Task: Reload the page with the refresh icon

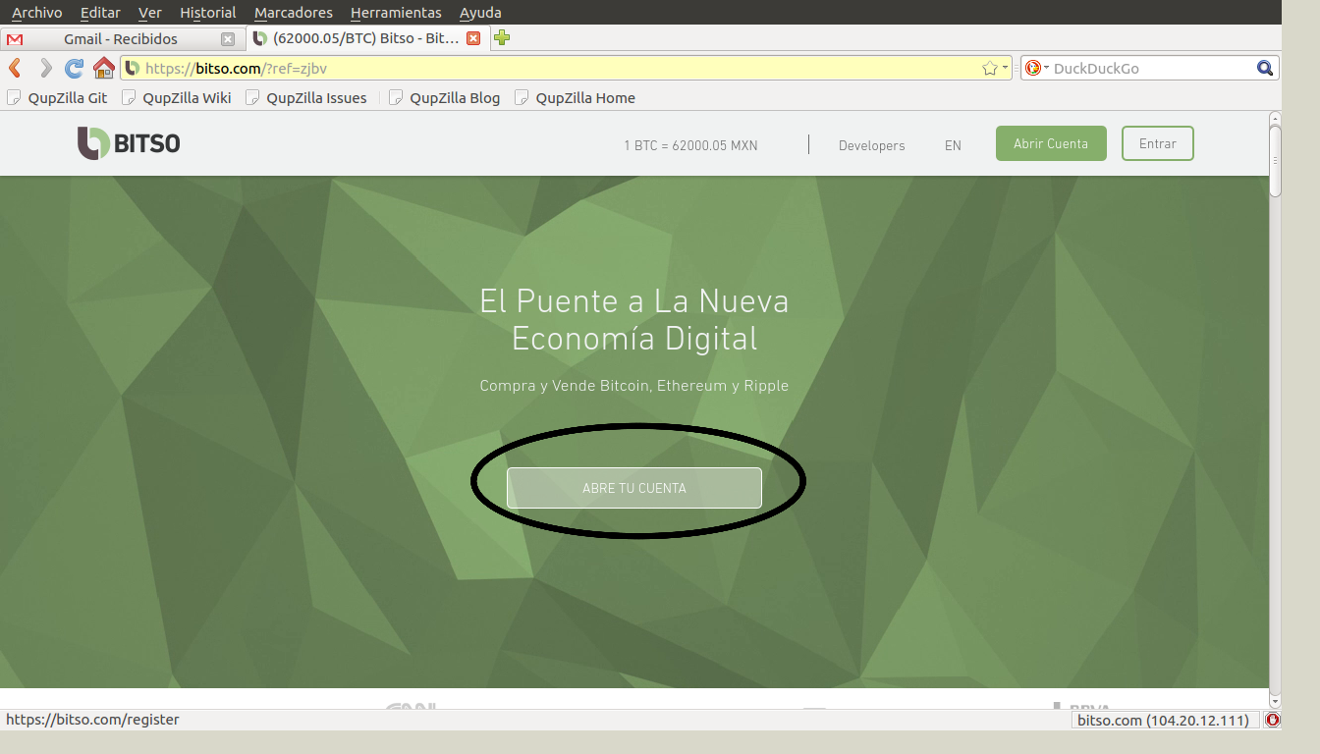Action: tap(74, 68)
